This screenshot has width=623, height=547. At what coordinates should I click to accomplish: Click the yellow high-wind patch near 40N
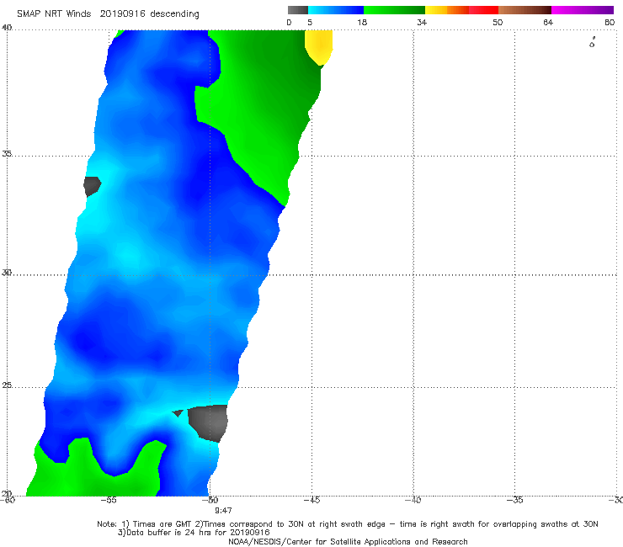coord(318,47)
